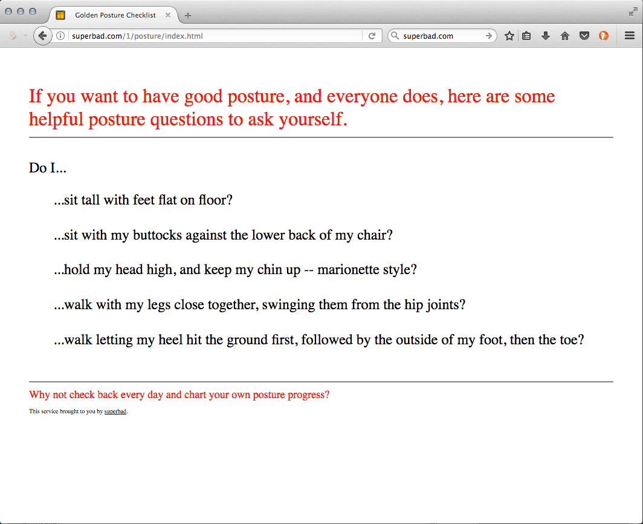Click the site information icon in address bar
Viewport: 643px width, 524px height.
[60, 36]
